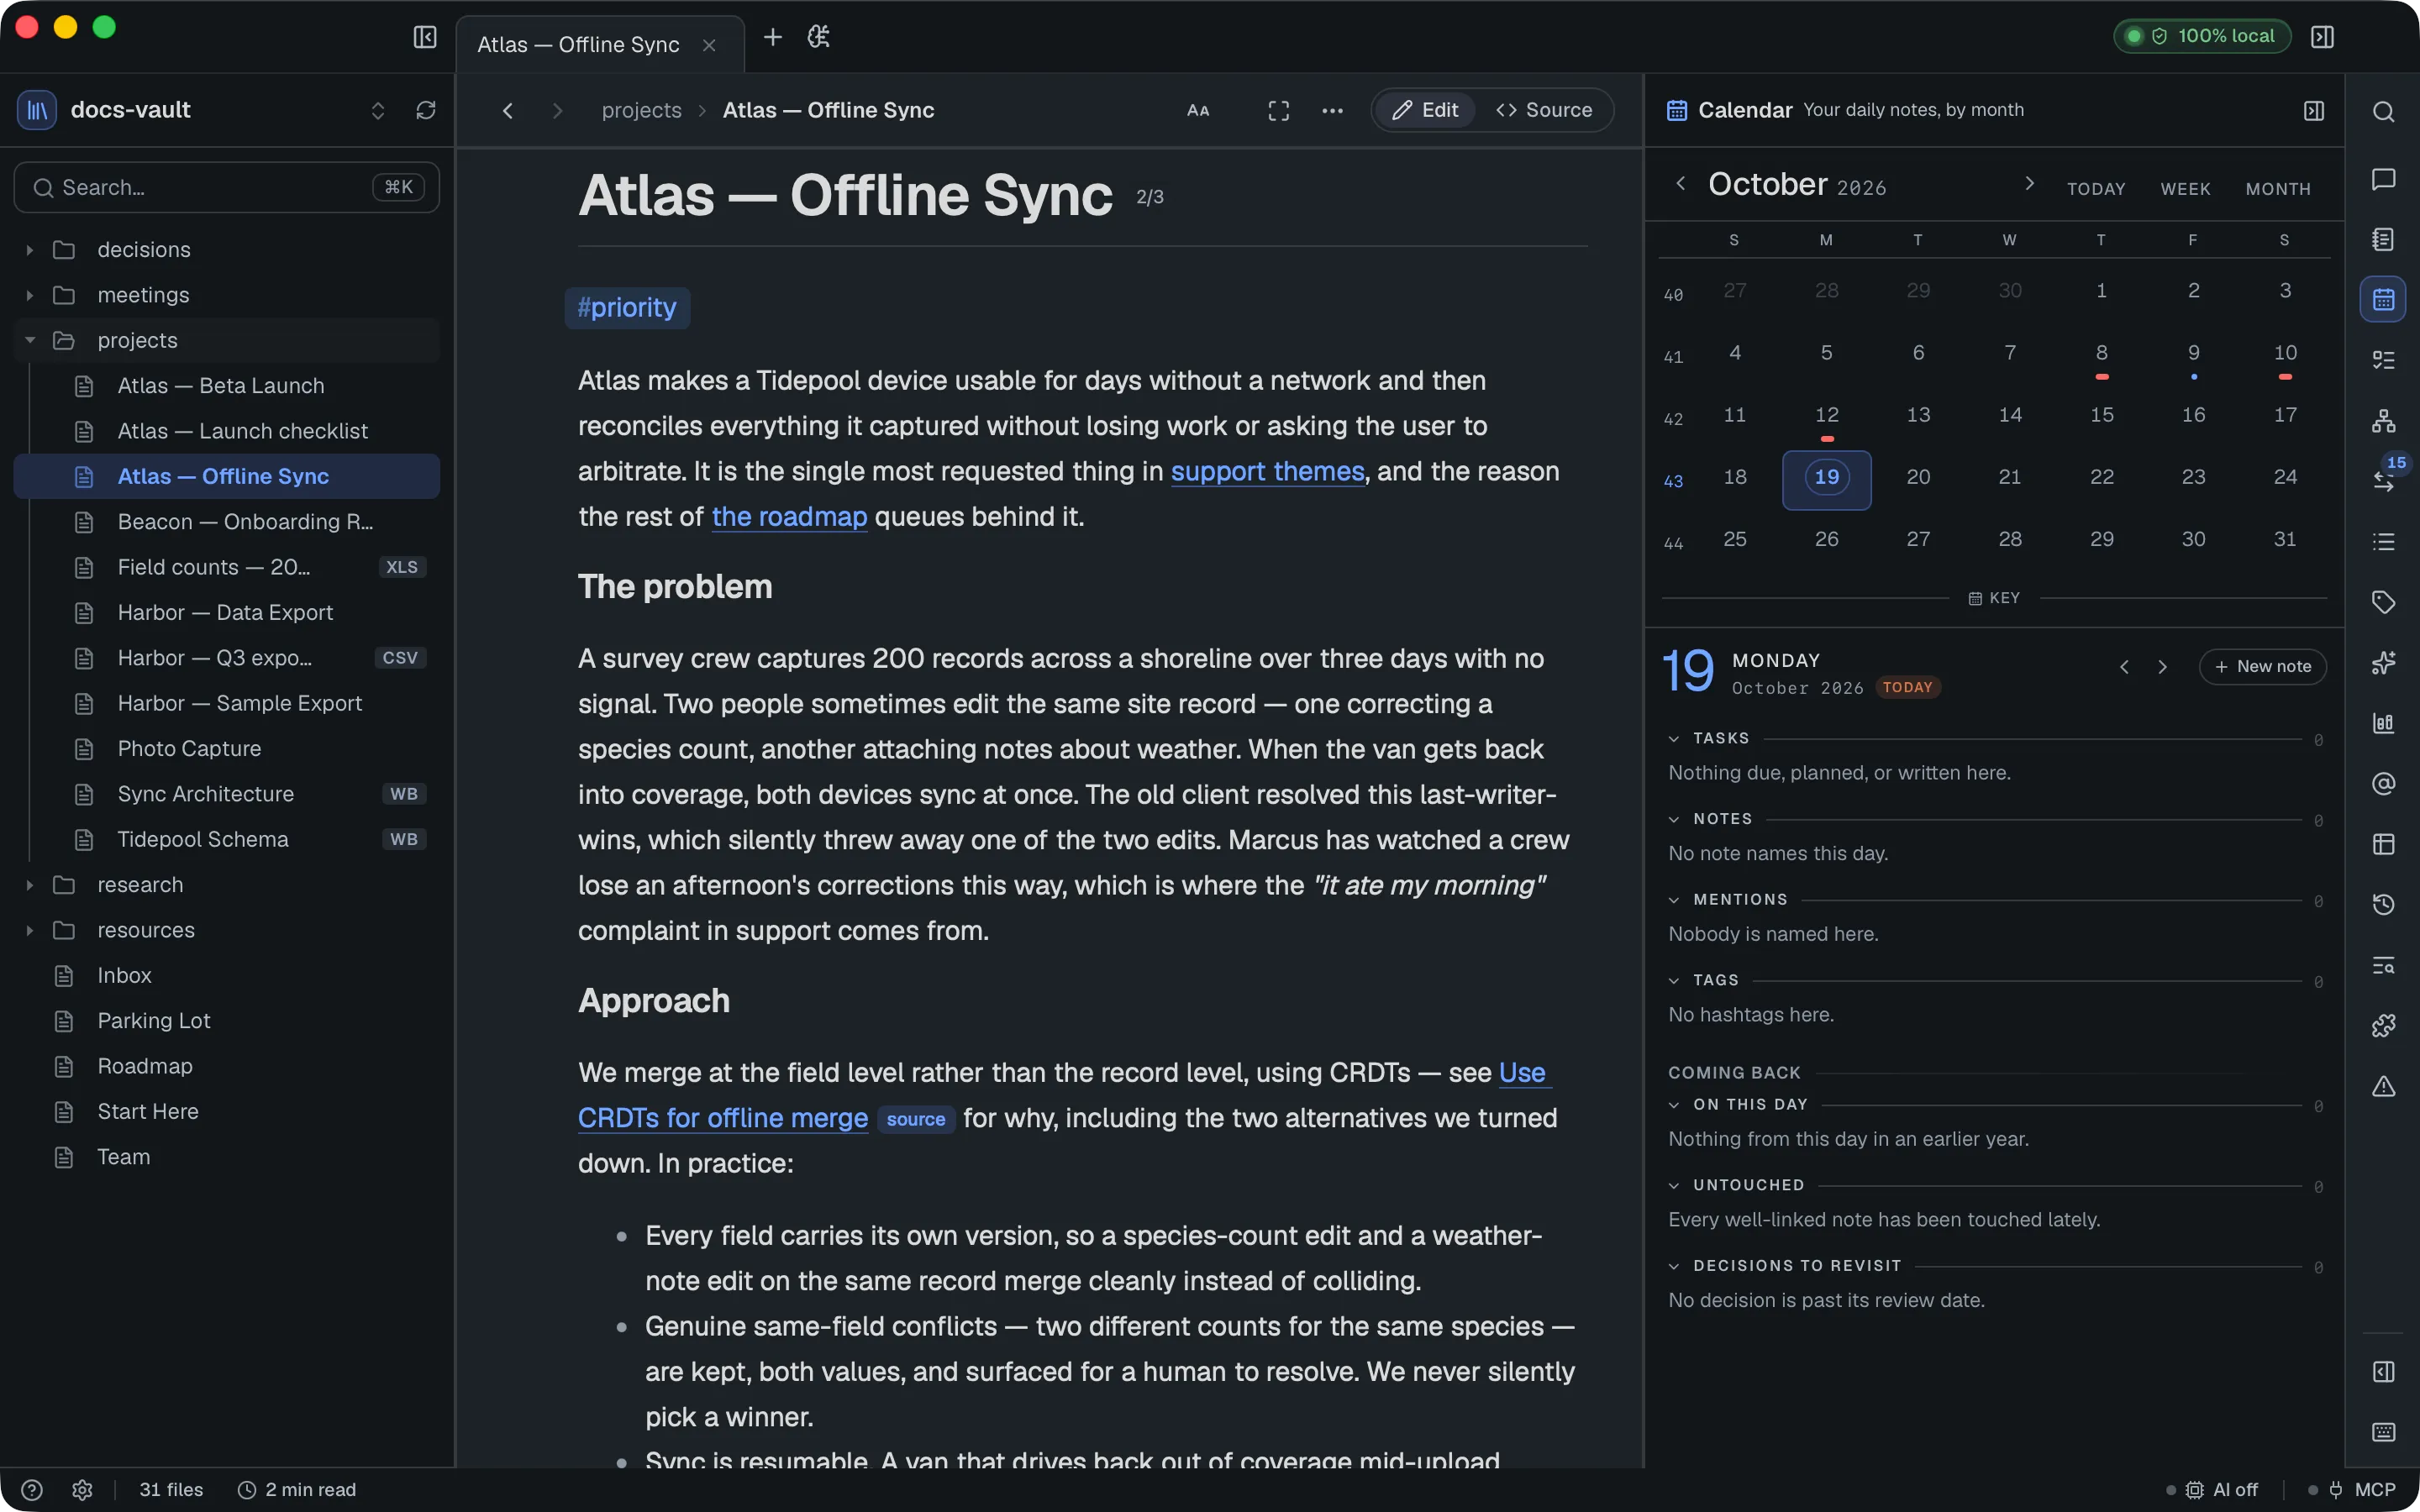Screen dimensions: 2420x1512
Task: Collapse the TASKS section chevron
Action: tap(1673, 738)
